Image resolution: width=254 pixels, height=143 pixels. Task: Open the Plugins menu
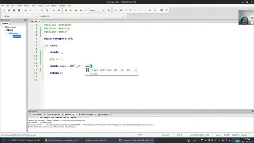coord(54,6)
